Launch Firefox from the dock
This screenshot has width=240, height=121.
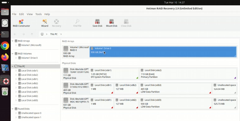pos(5,57)
